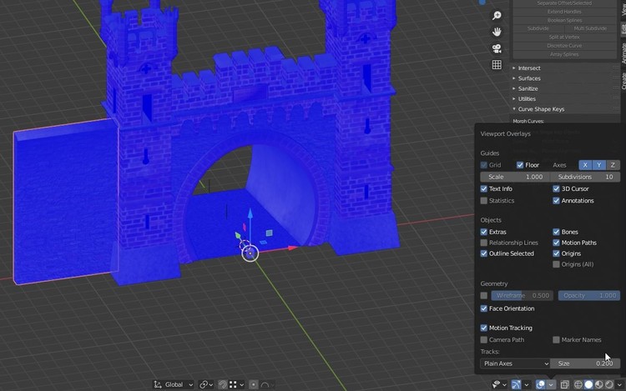Toggle the show gizmo icon

[x=516, y=384]
